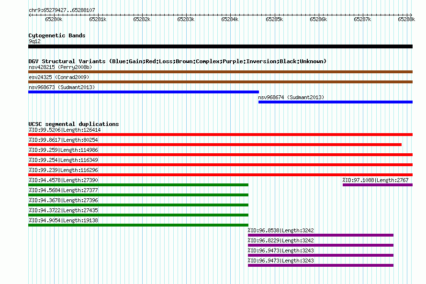Click the %ID:99.5206|Length:126414 label
This screenshot has width=426, height=284.
coord(65,130)
